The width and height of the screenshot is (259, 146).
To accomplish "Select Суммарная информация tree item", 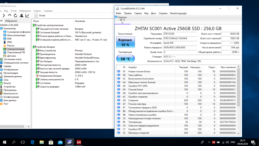I will pyautogui.click(x=18, y=32).
